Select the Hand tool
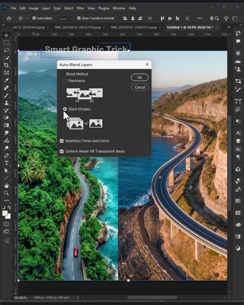 pos(6,185)
